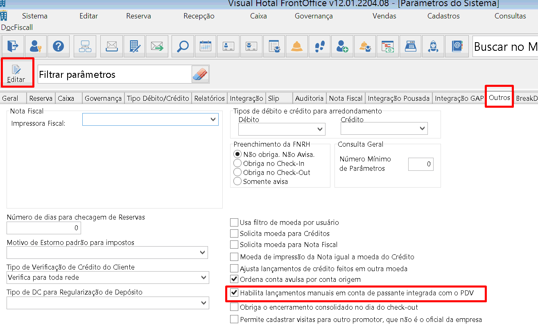Viewport: 538px width, 324px height.
Task: Click the Buscar no Menu search box
Action: [x=505, y=46]
